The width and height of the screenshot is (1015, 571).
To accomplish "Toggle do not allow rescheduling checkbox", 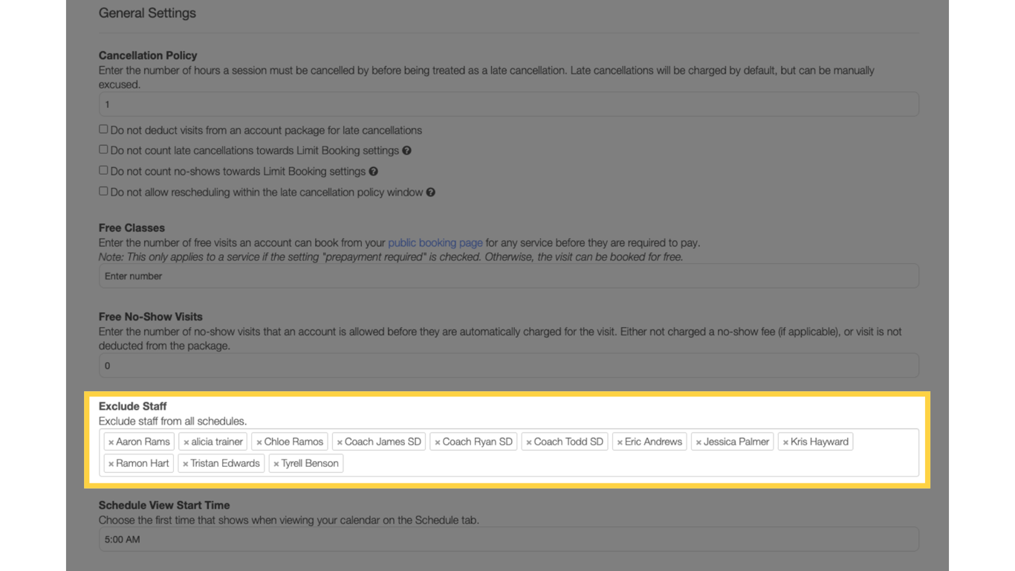I will (x=103, y=191).
